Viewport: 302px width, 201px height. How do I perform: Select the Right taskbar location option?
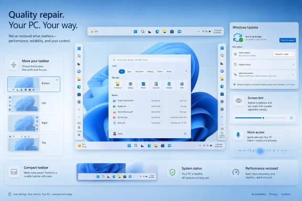point(34,123)
